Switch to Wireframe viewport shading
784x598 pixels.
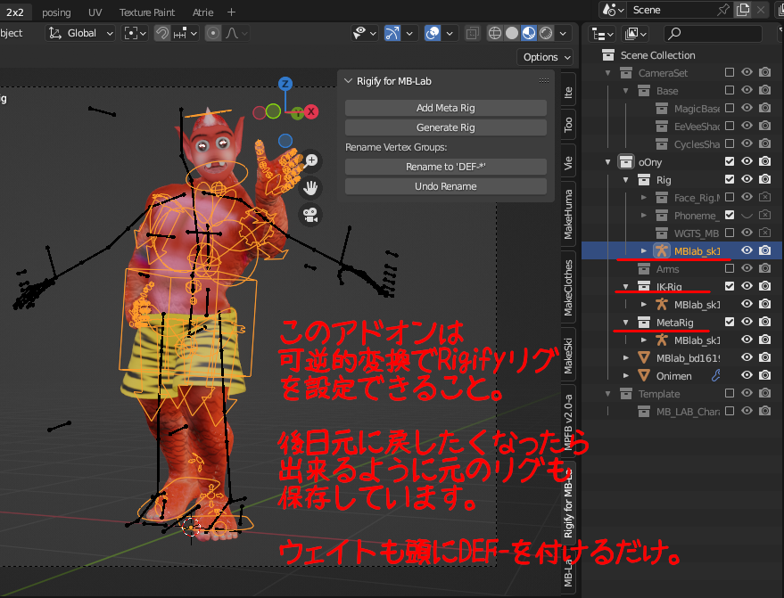pyautogui.click(x=495, y=33)
